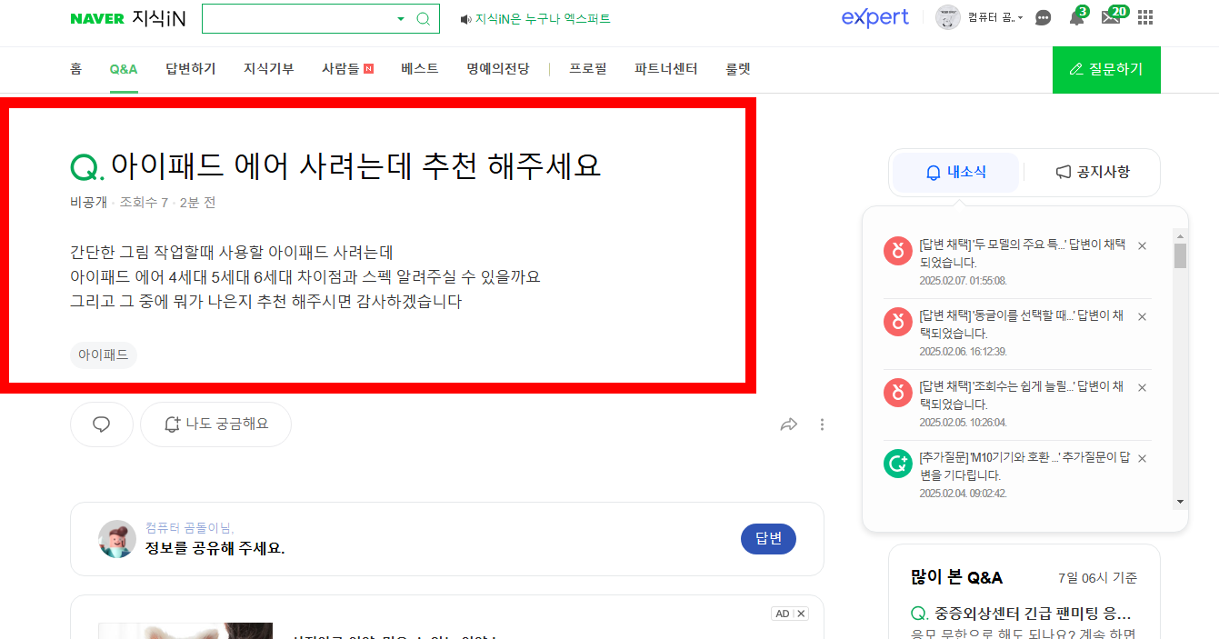Screen dimensions: 1219x639
Task: Open the 명예의전당 tab
Action: point(498,69)
